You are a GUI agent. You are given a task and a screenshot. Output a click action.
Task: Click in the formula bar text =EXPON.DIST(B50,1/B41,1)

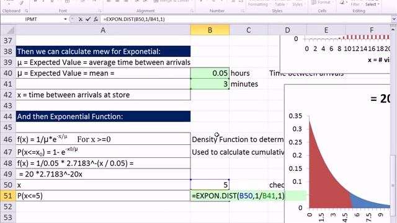tap(134, 19)
